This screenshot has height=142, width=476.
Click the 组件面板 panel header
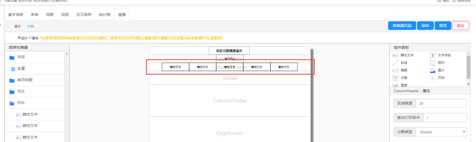430,47
